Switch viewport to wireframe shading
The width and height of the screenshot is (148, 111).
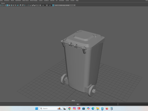click(5, 5)
